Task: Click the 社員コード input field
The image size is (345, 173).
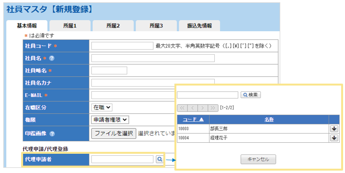Action: (x=123, y=46)
